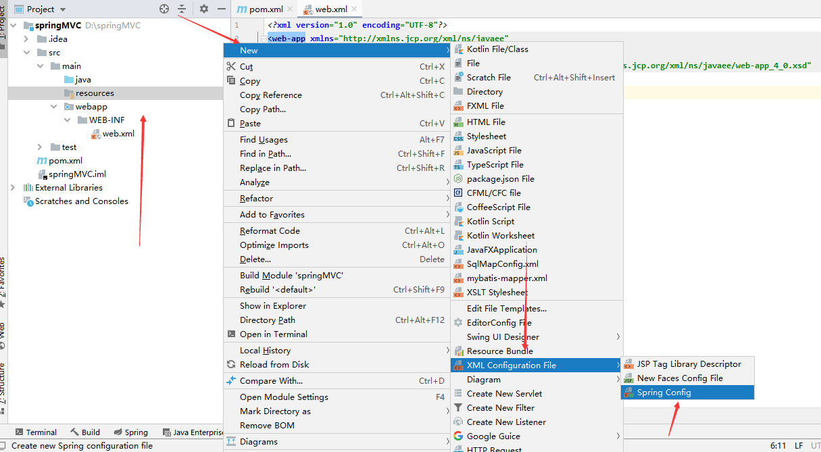Image resolution: width=821 pixels, height=452 pixels.
Task: Select pom.xml in the project tree
Action: point(66,161)
